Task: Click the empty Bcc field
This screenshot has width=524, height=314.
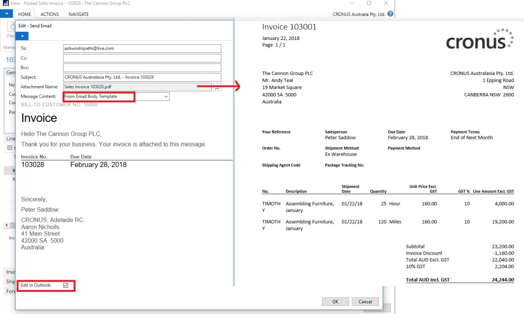Action: (x=142, y=68)
